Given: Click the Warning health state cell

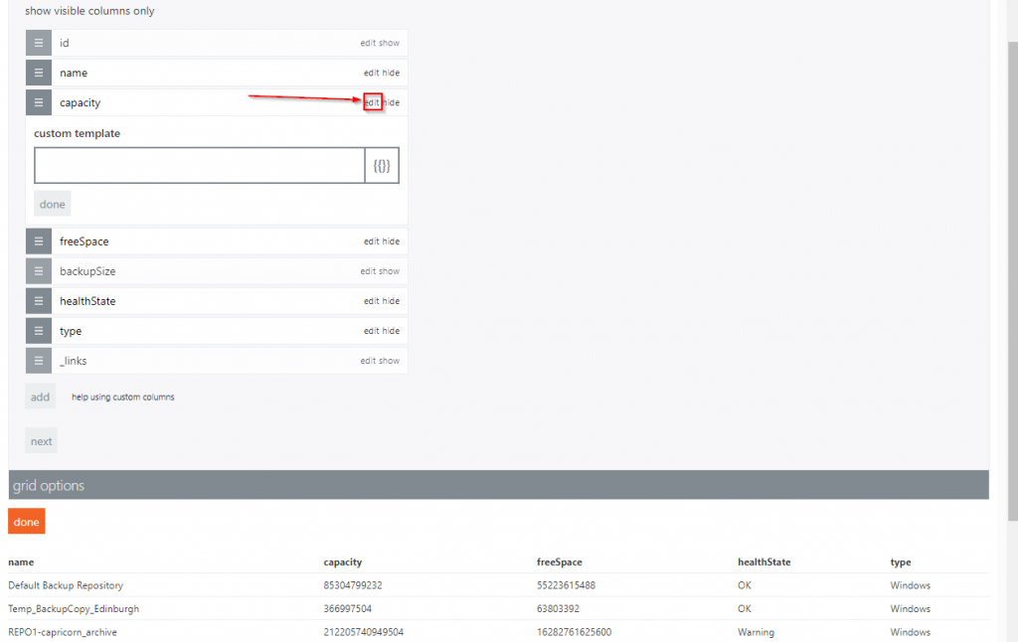Looking at the screenshot, I should click(756, 632).
